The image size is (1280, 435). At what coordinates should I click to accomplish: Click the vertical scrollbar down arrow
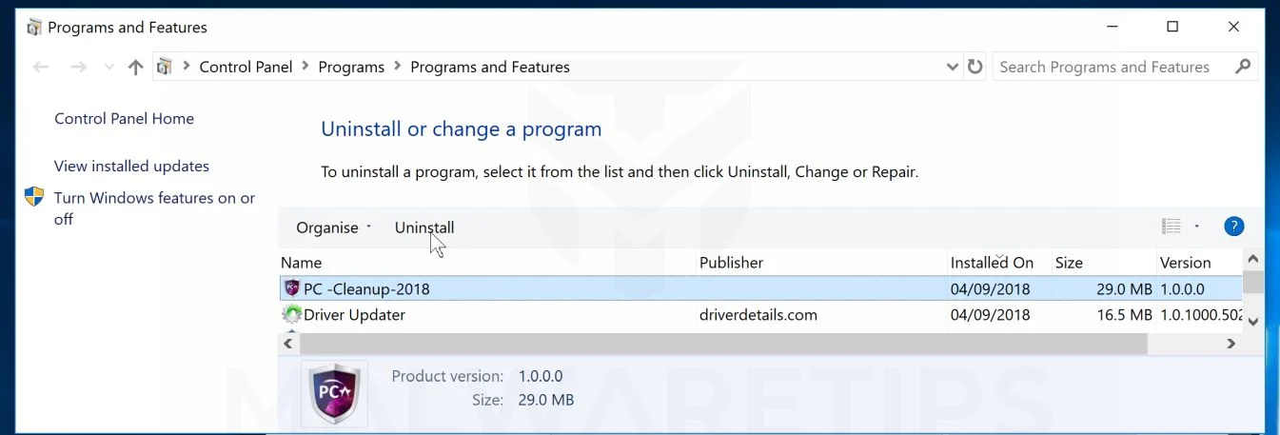pyautogui.click(x=1253, y=322)
